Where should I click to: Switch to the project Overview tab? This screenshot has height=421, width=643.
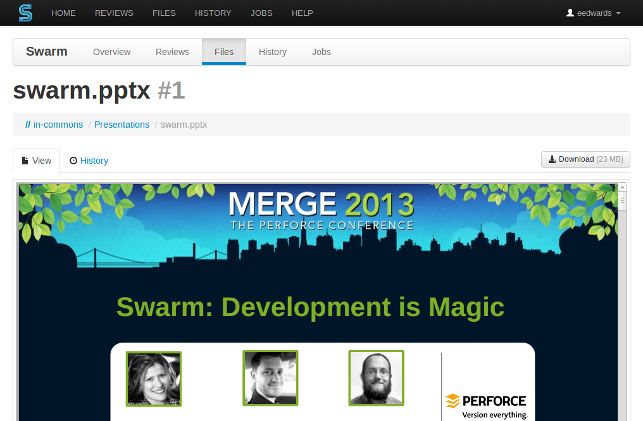111,52
